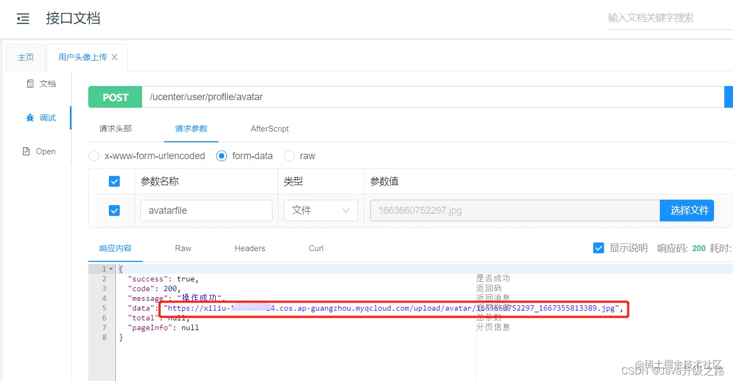Select the raw request body option
Image resolution: width=733 pixels, height=381 pixels.
point(289,156)
